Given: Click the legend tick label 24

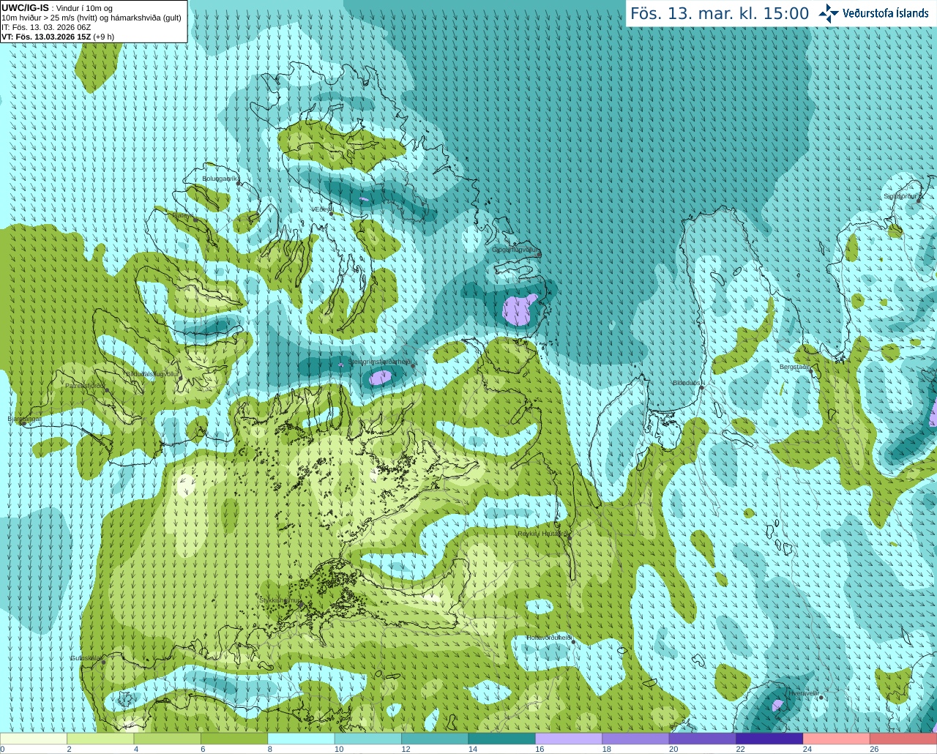Looking at the screenshot, I should (807, 749).
